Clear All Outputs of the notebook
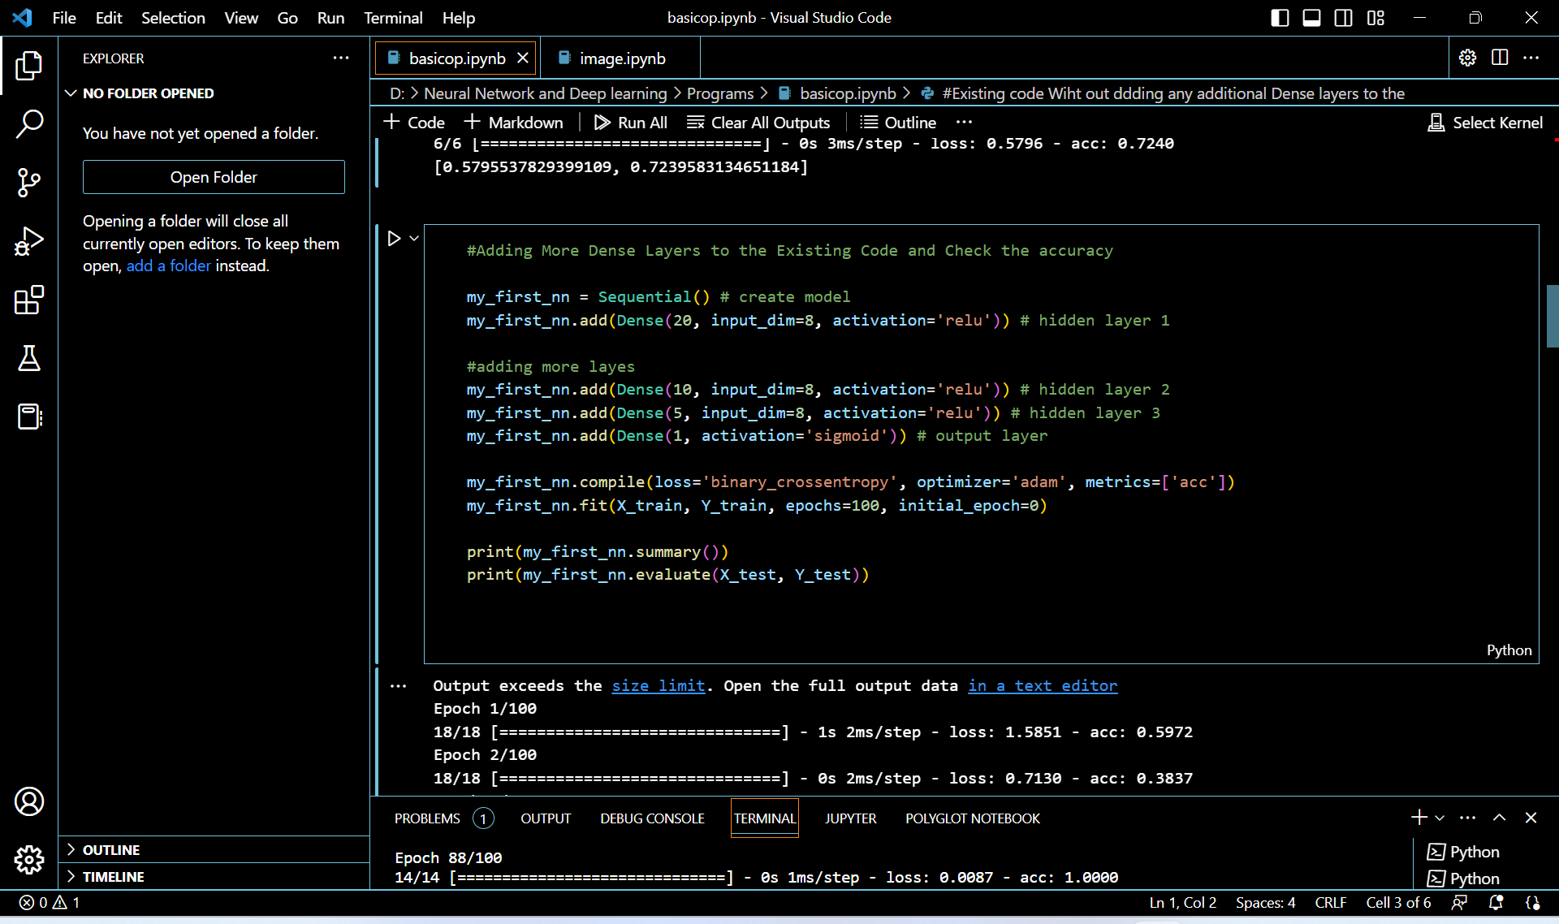Viewport: 1559px width, 924px height. click(758, 122)
